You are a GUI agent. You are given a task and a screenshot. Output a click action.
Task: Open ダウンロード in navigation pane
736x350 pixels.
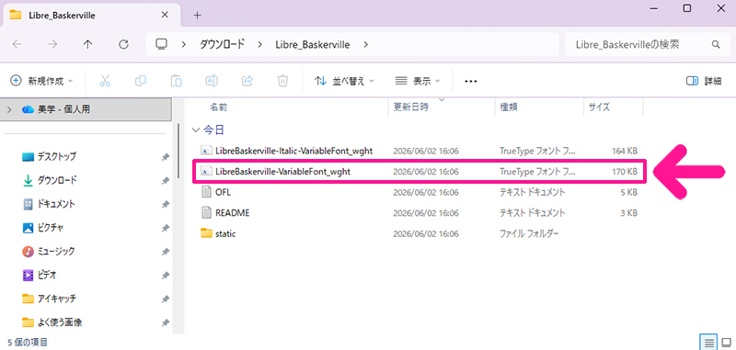click(57, 180)
